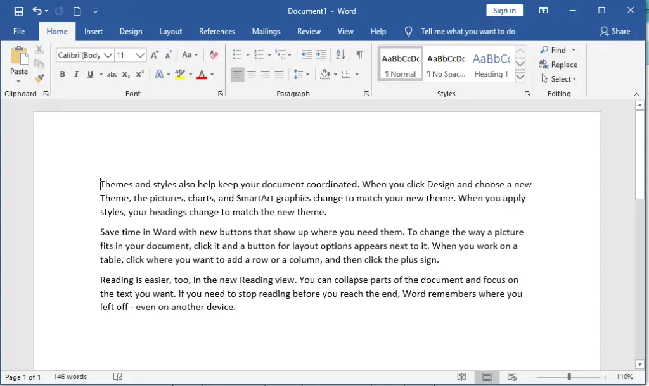649x386 pixels.
Task: Open Find in the Editing group
Action: (557, 49)
